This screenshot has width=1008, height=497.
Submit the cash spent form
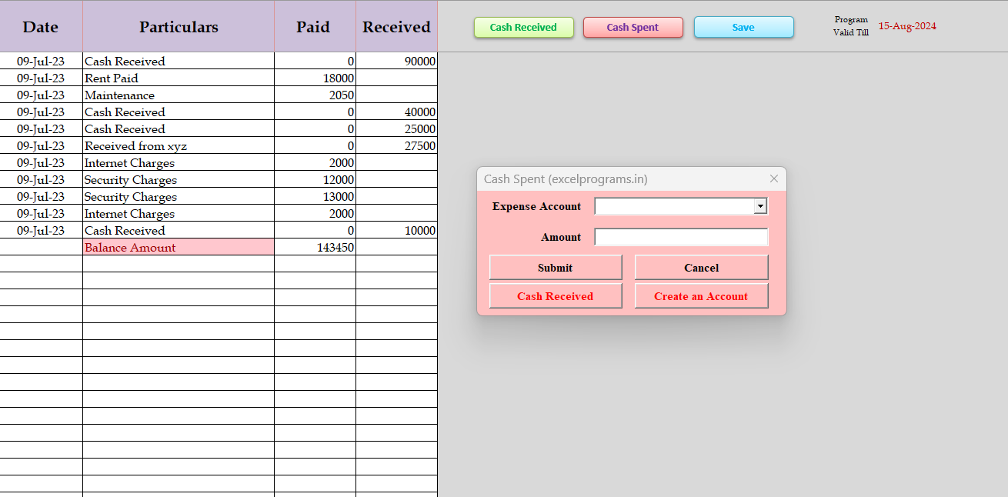[x=555, y=268]
